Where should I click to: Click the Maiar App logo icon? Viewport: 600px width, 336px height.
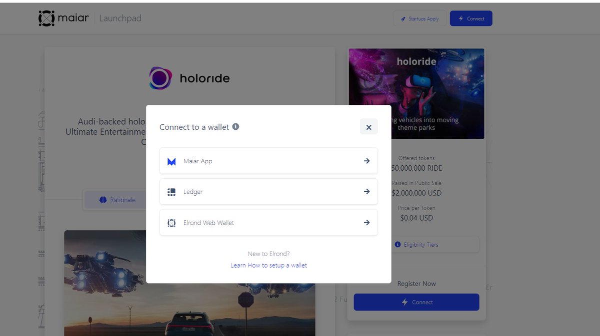coord(171,161)
